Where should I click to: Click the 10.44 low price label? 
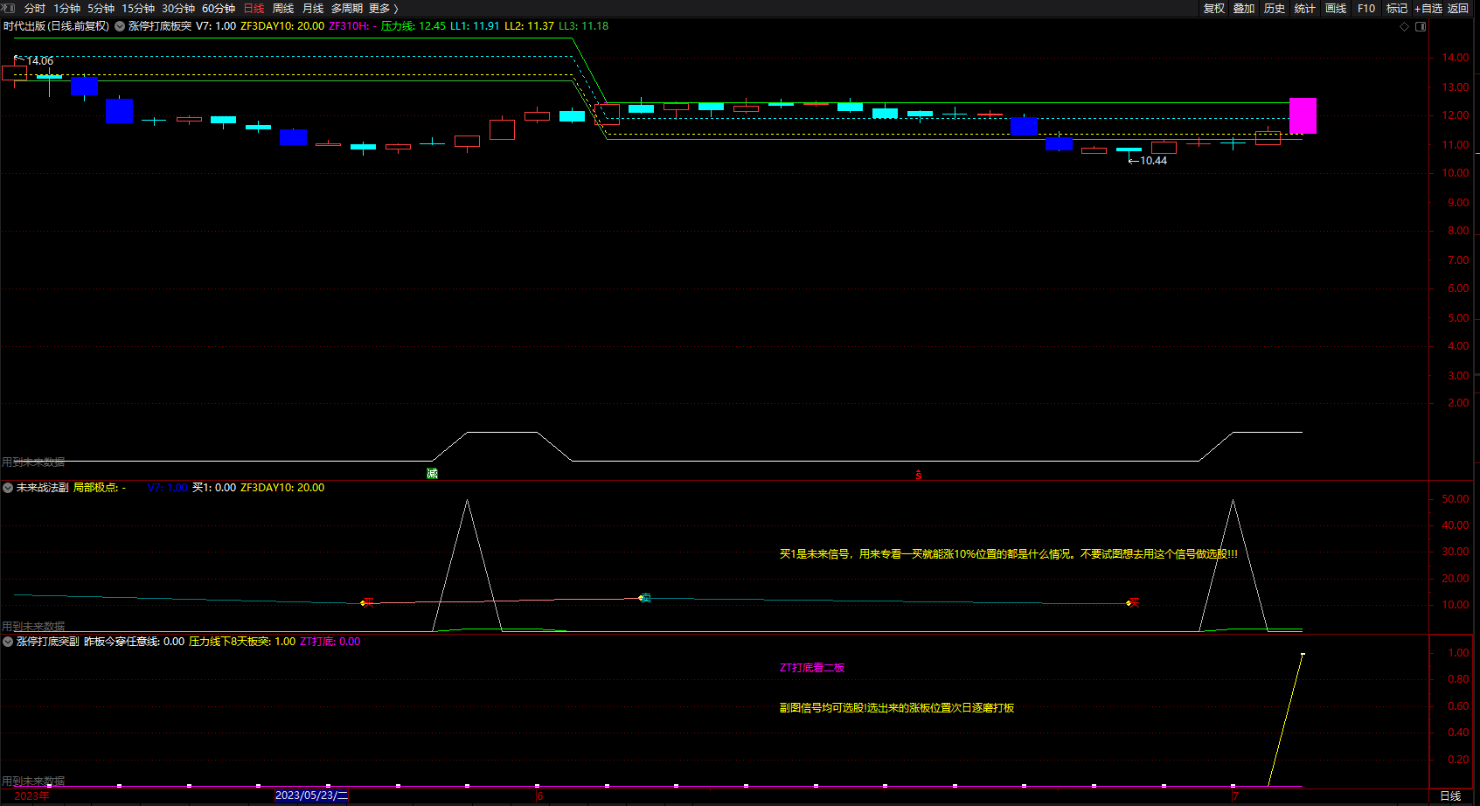[1152, 161]
